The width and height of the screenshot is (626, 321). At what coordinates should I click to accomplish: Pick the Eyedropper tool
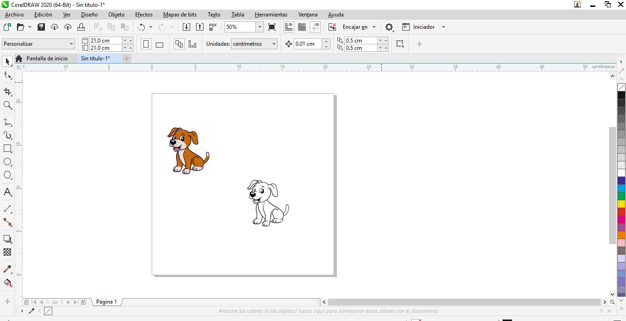(7, 269)
